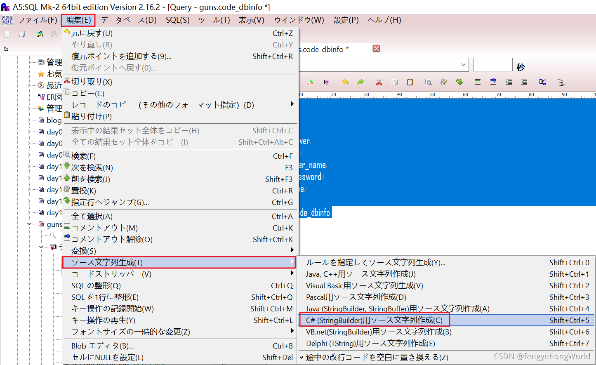Toggle 途中の改行コードを空白に置き換える(Z) option
Screen dimensions: 596x365
[377, 357]
